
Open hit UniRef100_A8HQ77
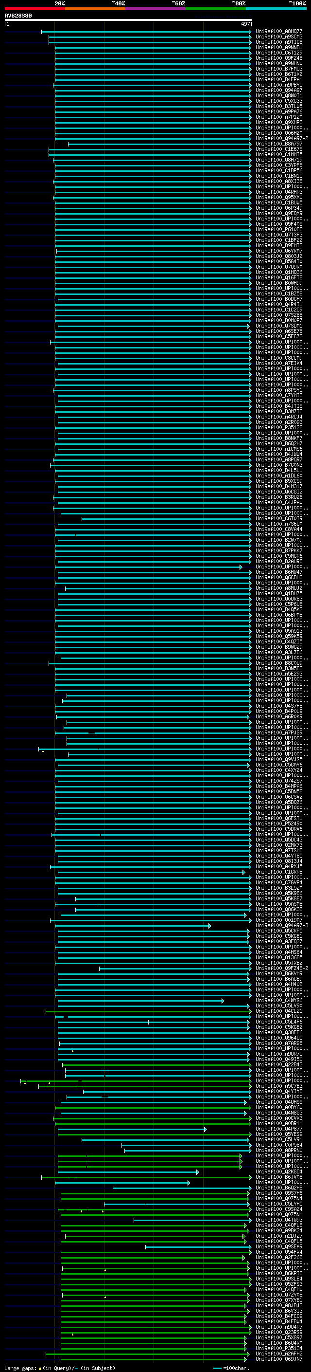tap(279, 32)
